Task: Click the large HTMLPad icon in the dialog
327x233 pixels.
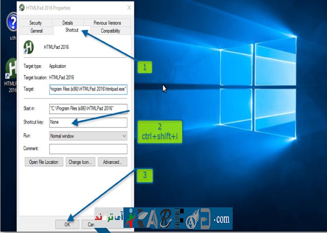Action: pyautogui.click(x=30, y=47)
